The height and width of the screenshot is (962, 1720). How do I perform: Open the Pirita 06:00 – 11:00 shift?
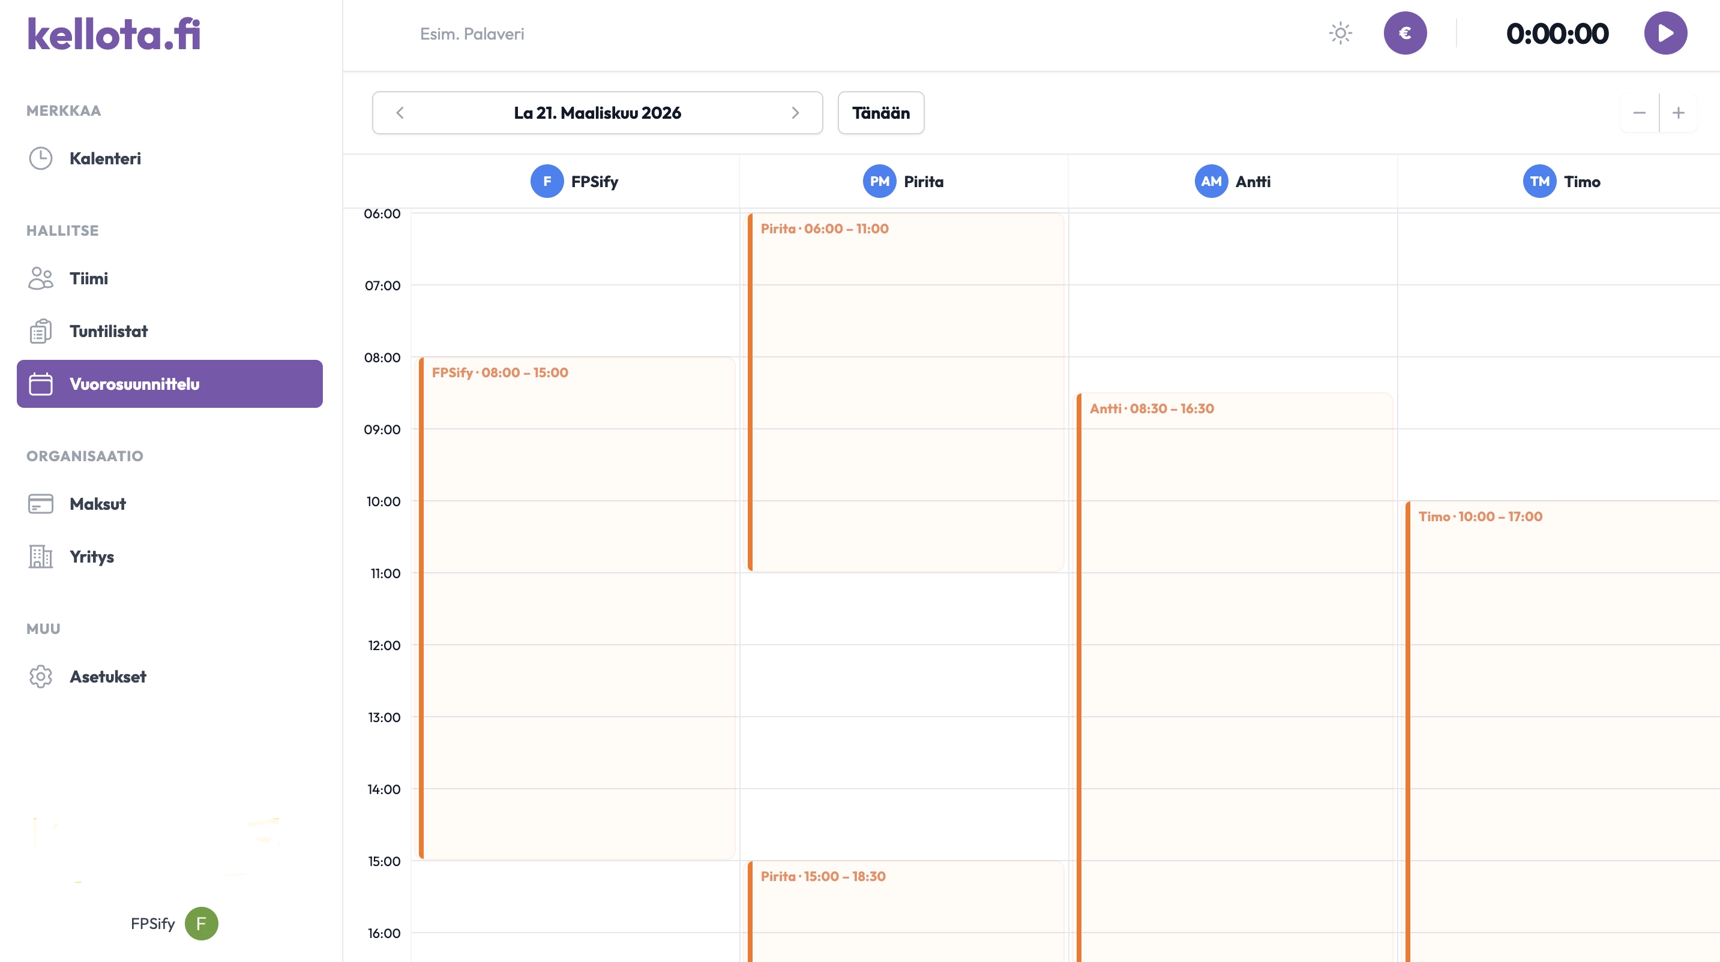pyautogui.click(x=905, y=391)
